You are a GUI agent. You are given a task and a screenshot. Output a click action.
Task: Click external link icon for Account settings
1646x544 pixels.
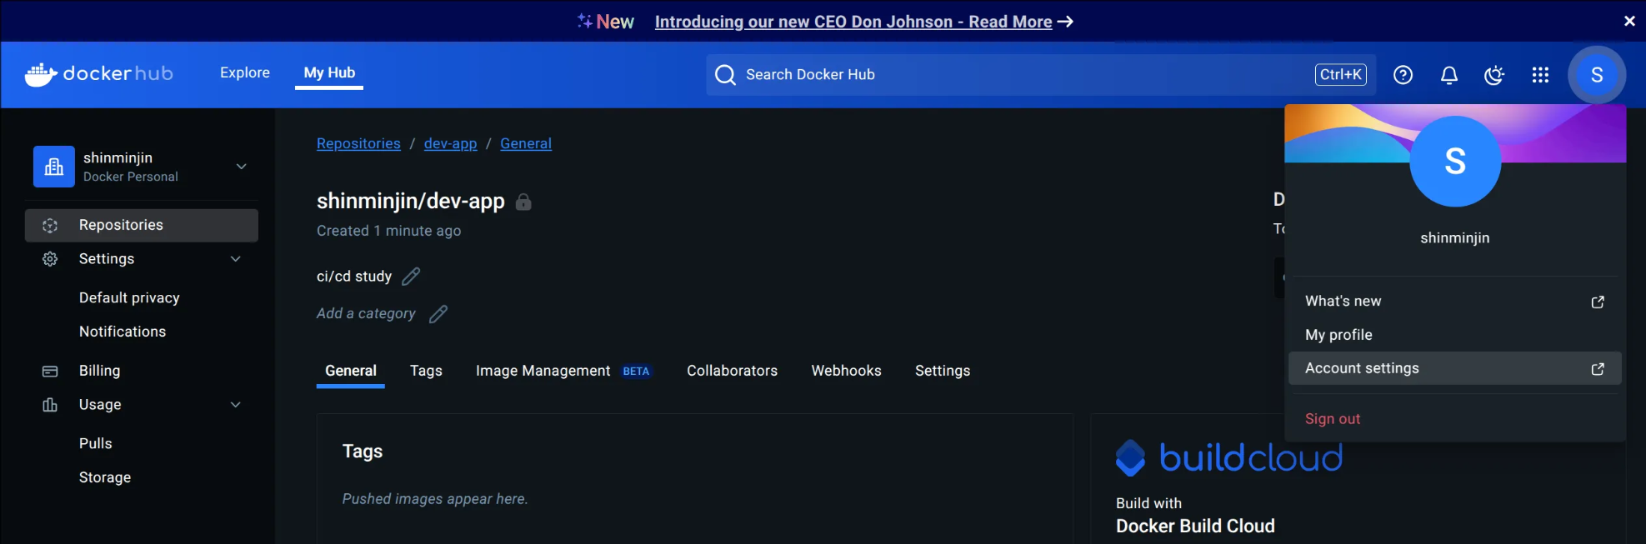(x=1598, y=368)
